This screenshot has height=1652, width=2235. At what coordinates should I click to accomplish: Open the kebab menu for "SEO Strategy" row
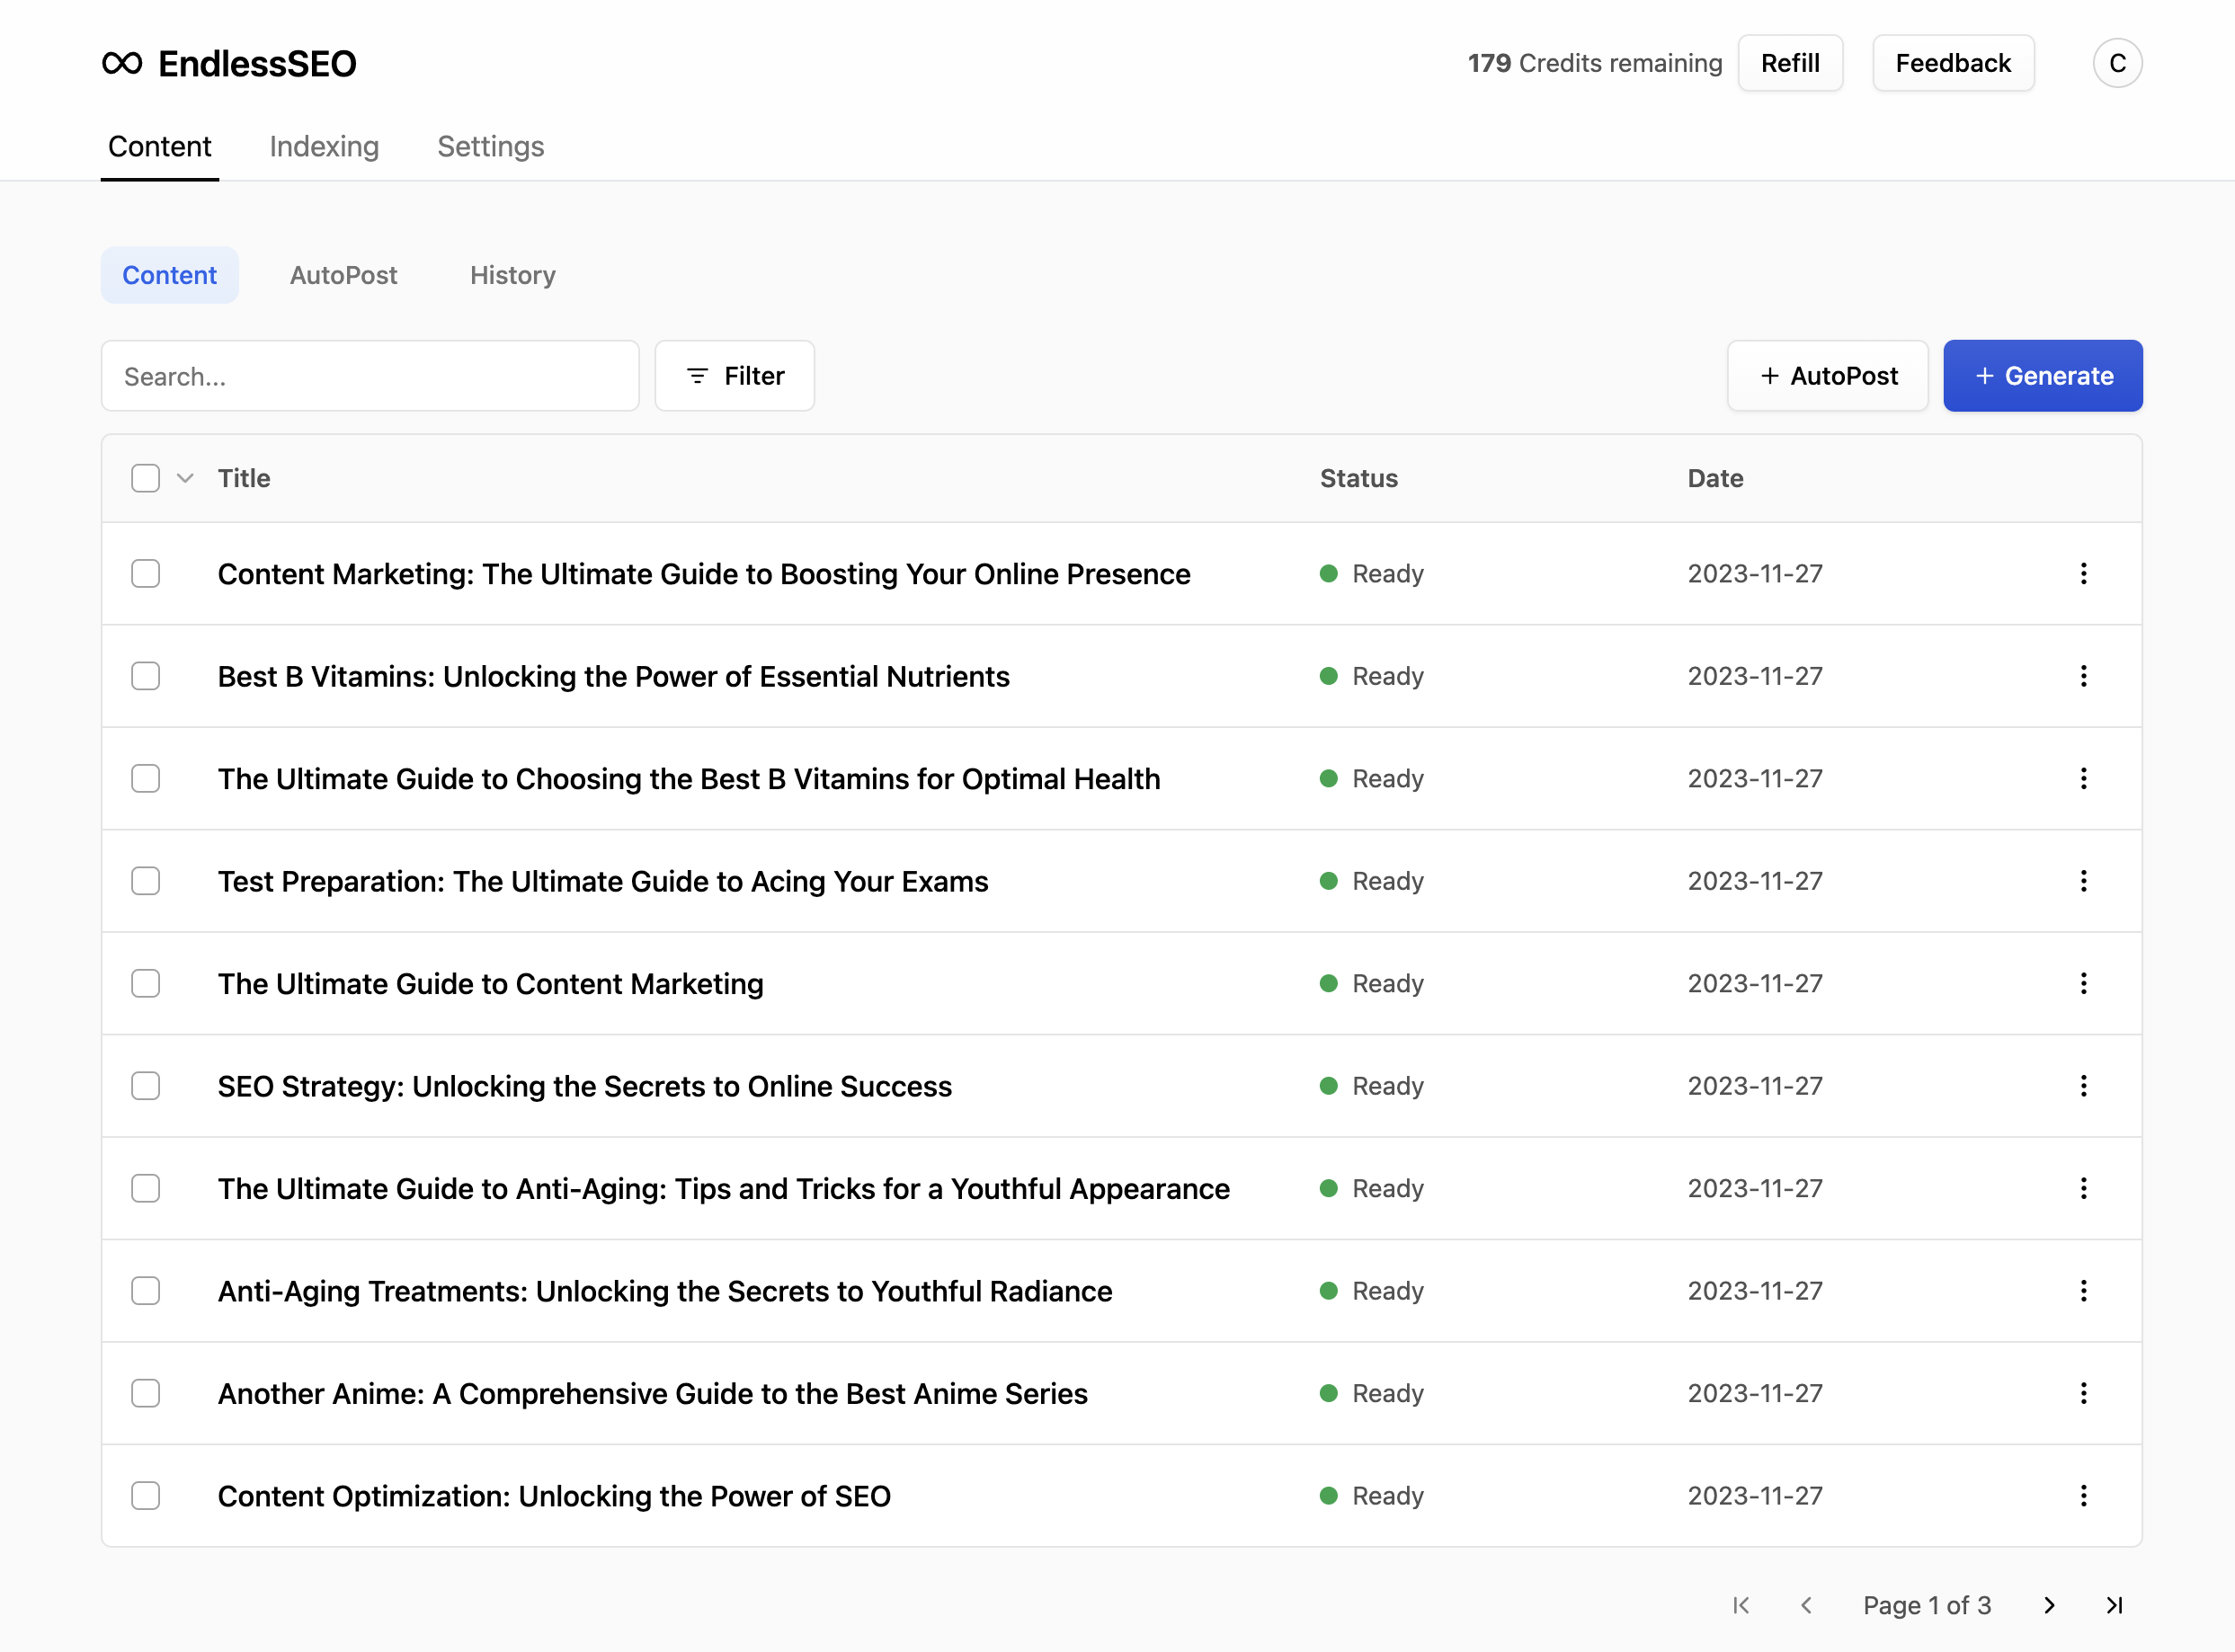[2084, 1086]
